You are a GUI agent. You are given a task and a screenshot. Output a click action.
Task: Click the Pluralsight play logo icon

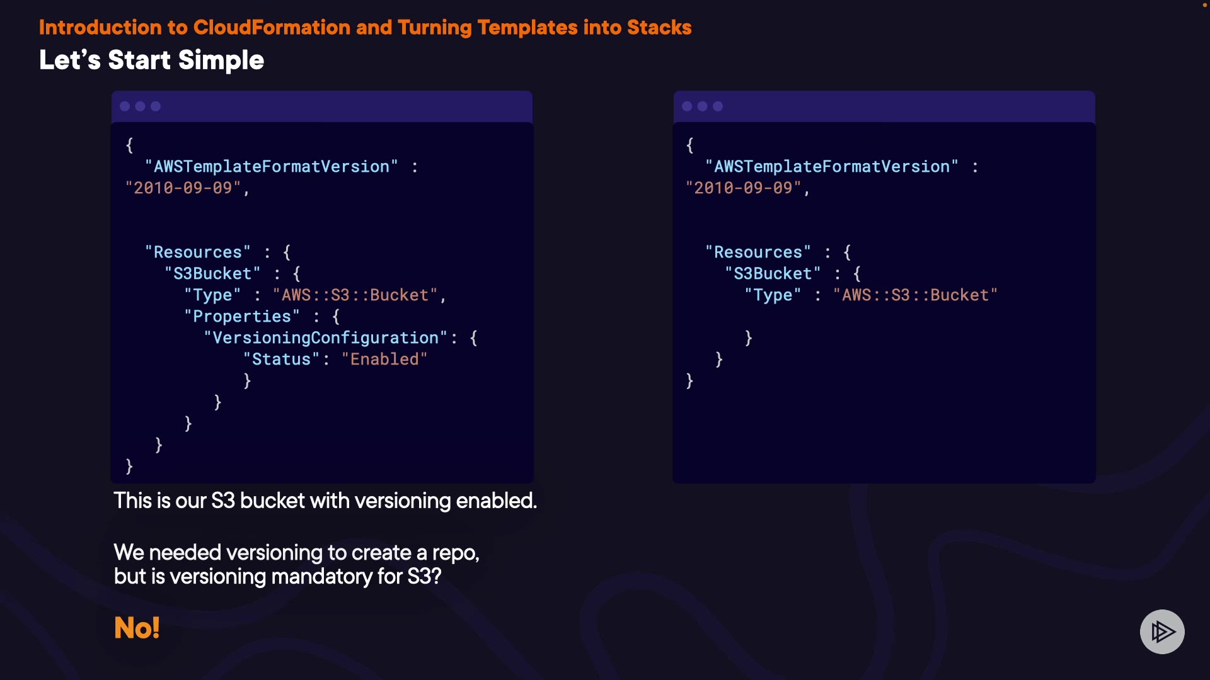(1161, 632)
